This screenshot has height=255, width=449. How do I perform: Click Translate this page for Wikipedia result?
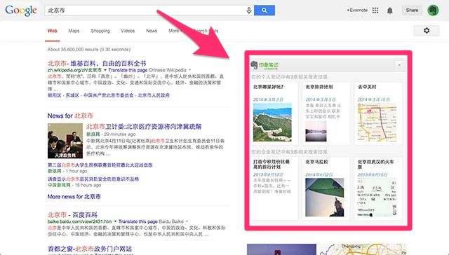click(128, 70)
